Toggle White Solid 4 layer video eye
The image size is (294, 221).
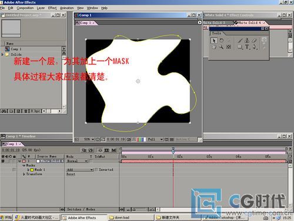click(3, 161)
